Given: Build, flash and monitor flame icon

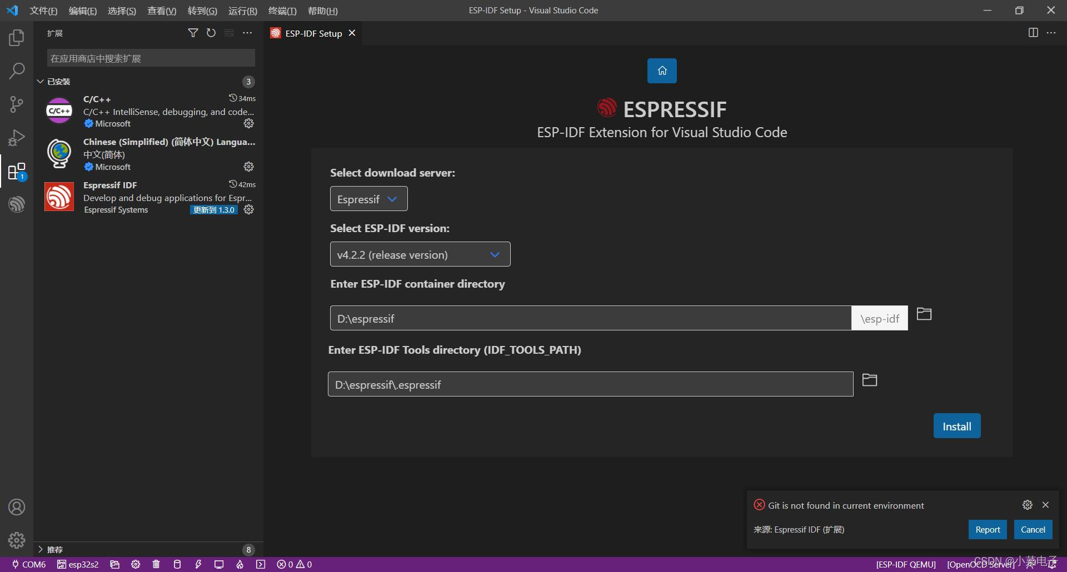Looking at the screenshot, I should (240, 564).
